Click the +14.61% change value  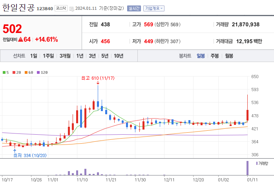point(46,39)
